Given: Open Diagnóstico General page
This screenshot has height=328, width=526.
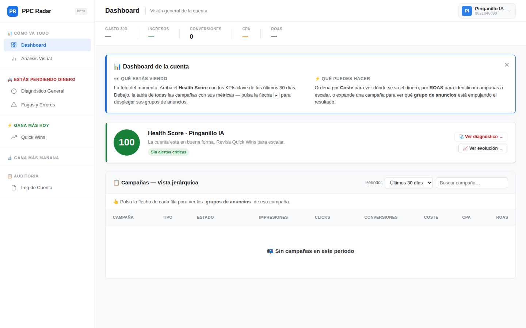Looking at the screenshot, I should pos(47,91).
